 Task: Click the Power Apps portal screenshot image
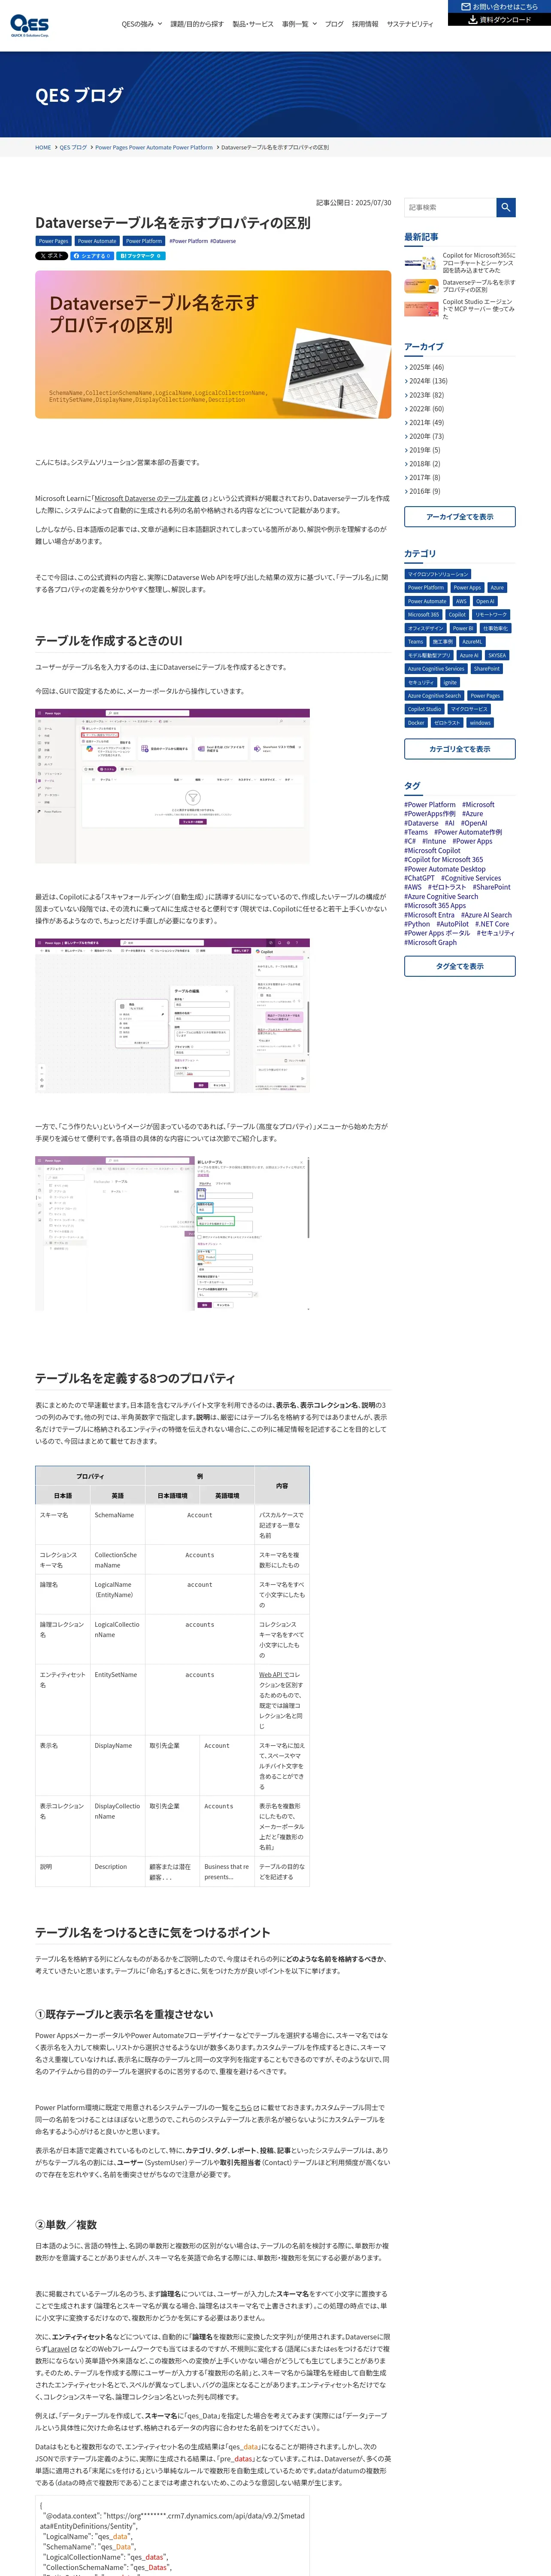(x=172, y=786)
